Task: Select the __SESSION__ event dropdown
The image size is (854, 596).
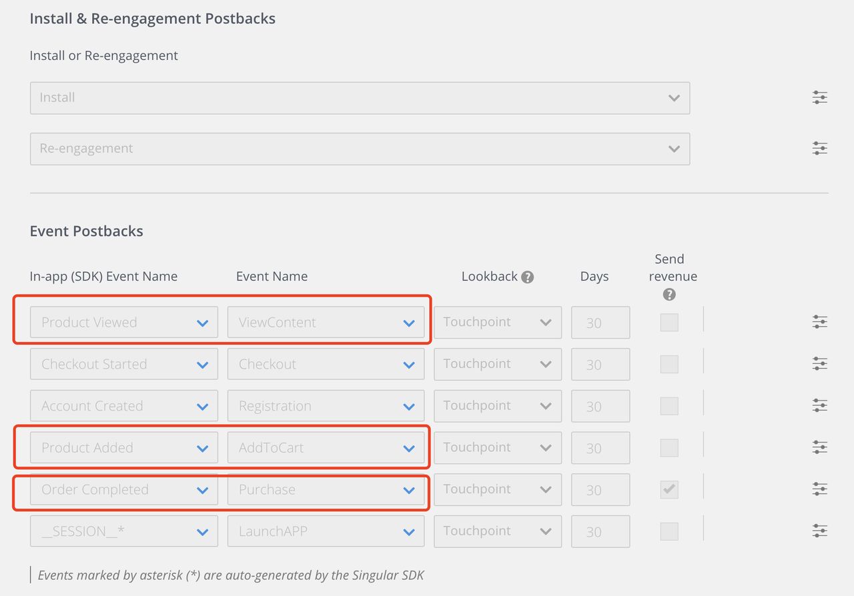Action: coord(123,531)
